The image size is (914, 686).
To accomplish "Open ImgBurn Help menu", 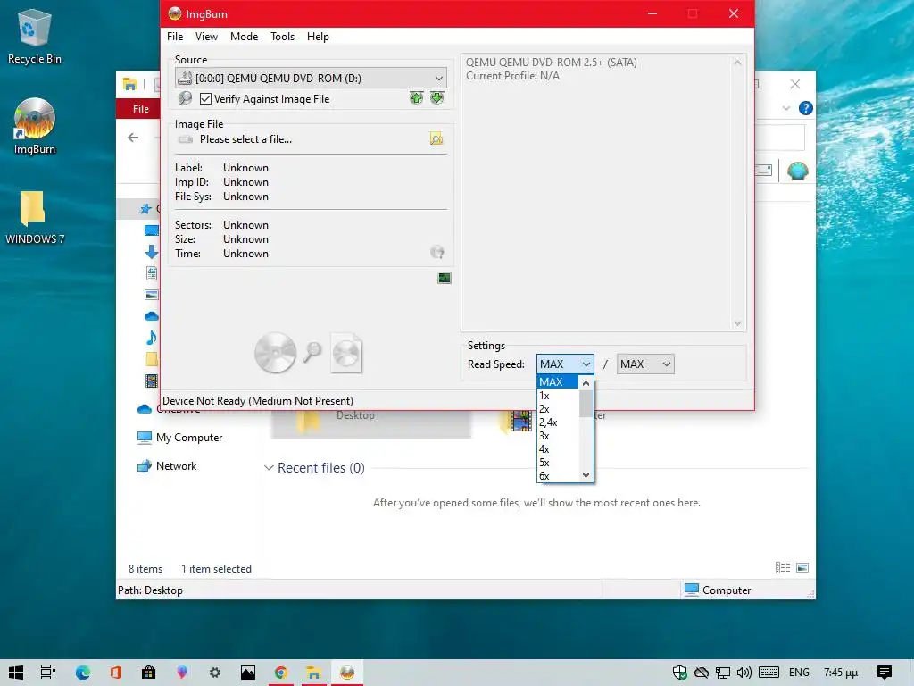I will (318, 36).
